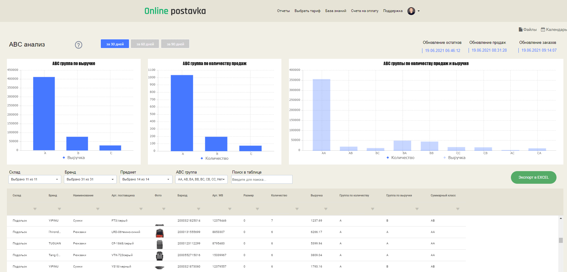
Task: Click revenue value 1237.69
Action: point(316,221)
